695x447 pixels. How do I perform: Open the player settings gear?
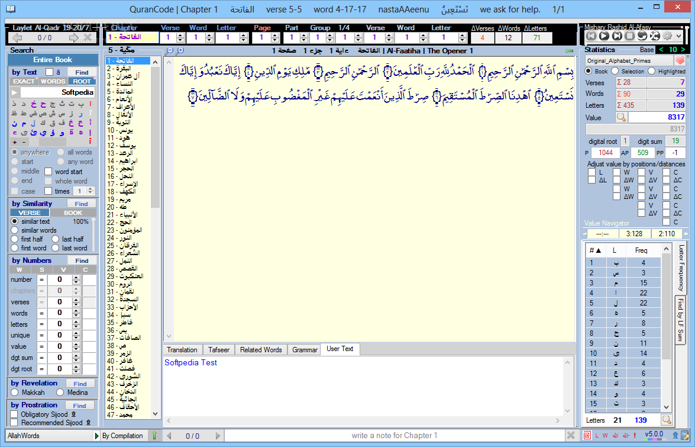(667, 36)
